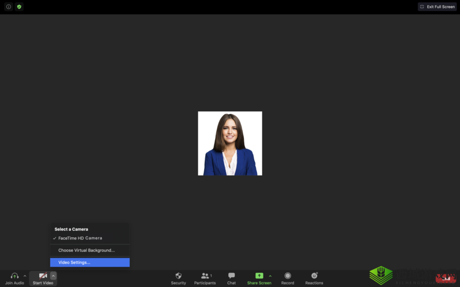Select FaceTime HD Camera option

pos(80,238)
